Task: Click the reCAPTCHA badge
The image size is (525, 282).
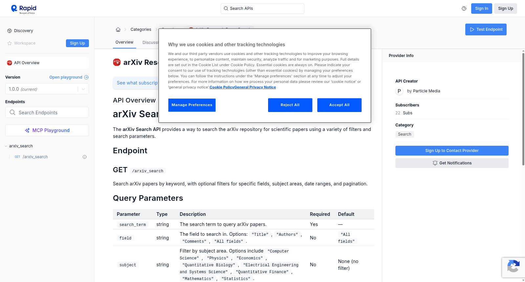Action: 513,267
